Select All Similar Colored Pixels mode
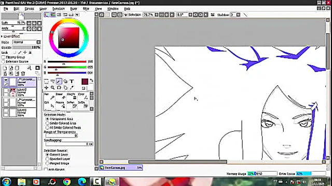332x186 pixels. point(47,128)
